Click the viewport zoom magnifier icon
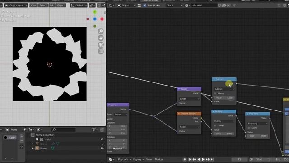This screenshot has width=289, height=163. [101, 31]
